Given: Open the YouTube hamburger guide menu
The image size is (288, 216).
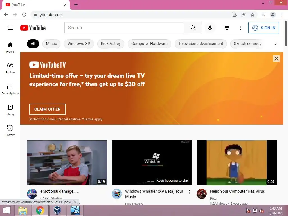Looking at the screenshot, I should [10, 28].
